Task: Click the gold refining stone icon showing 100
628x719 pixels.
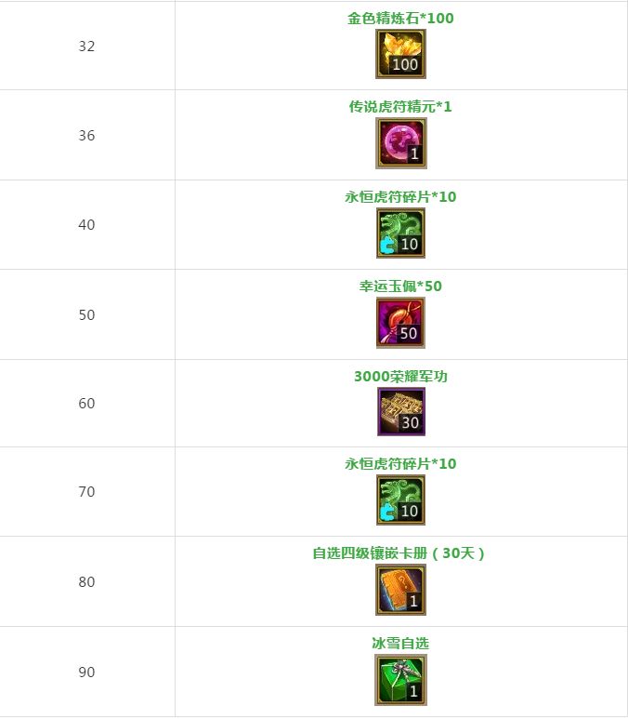Action: pyautogui.click(x=400, y=54)
